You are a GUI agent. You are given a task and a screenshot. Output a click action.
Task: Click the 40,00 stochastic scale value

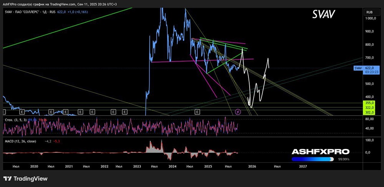[369, 128]
